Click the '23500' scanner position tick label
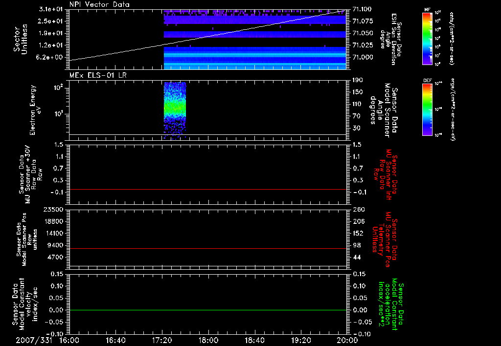 (x=53, y=210)
